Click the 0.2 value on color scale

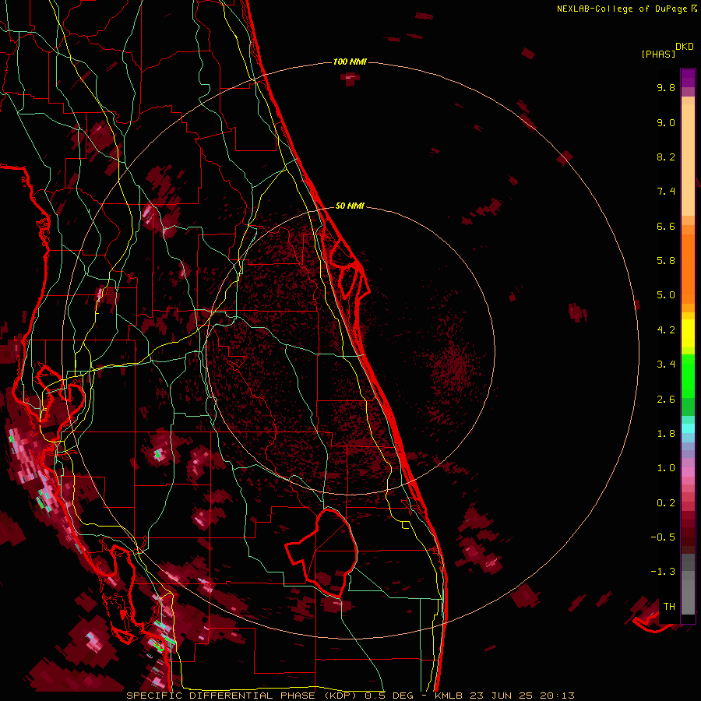click(x=666, y=503)
